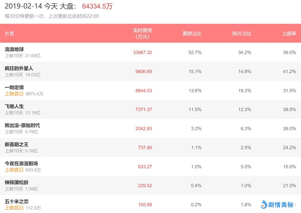Click the 票房占比 column header
301x213 pixels.
192,34
